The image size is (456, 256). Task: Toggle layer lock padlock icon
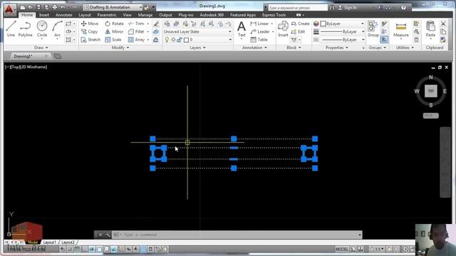pyautogui.click(x=180, y=40)
